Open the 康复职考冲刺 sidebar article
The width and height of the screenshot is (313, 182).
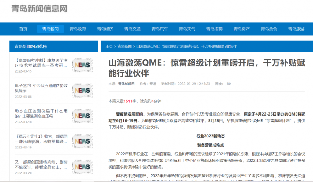pyautogui.click(x=41, y=63)
